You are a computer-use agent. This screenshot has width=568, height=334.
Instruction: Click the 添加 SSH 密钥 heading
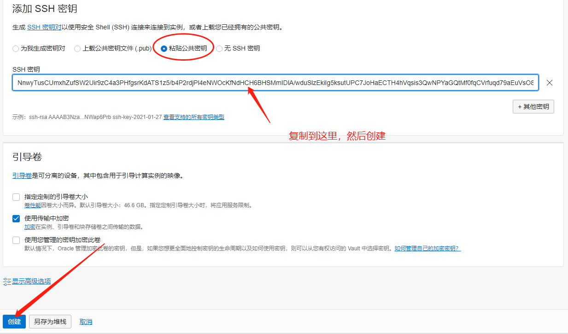(x=45, y=8)
